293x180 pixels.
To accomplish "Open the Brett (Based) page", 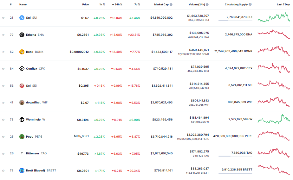I will coord(41,171).
